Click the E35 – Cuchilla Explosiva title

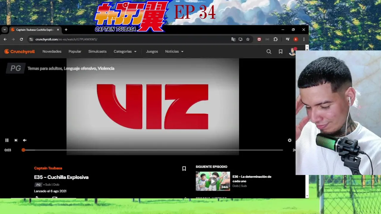(61, 177)
